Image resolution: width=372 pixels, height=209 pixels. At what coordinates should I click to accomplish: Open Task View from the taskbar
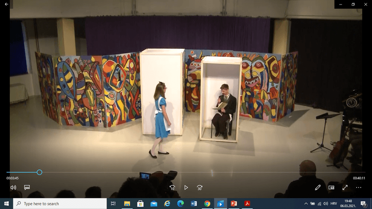[113, 204]
